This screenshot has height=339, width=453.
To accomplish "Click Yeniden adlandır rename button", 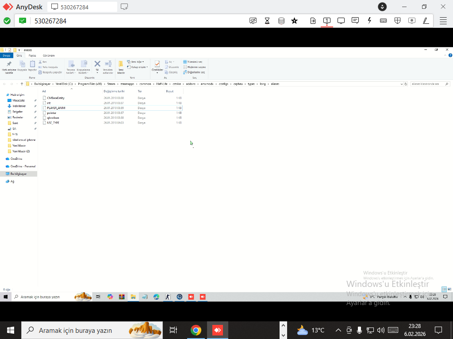I will point(108,67).
